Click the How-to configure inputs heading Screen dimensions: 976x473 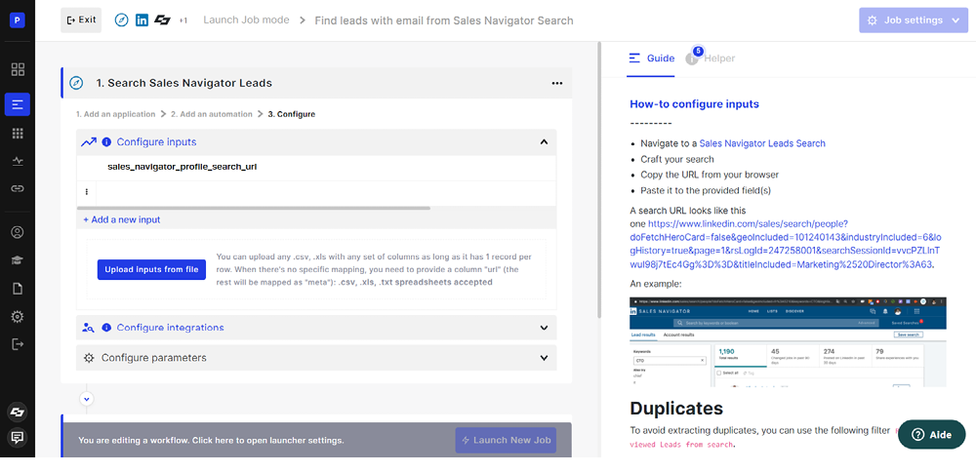point(694,104)
